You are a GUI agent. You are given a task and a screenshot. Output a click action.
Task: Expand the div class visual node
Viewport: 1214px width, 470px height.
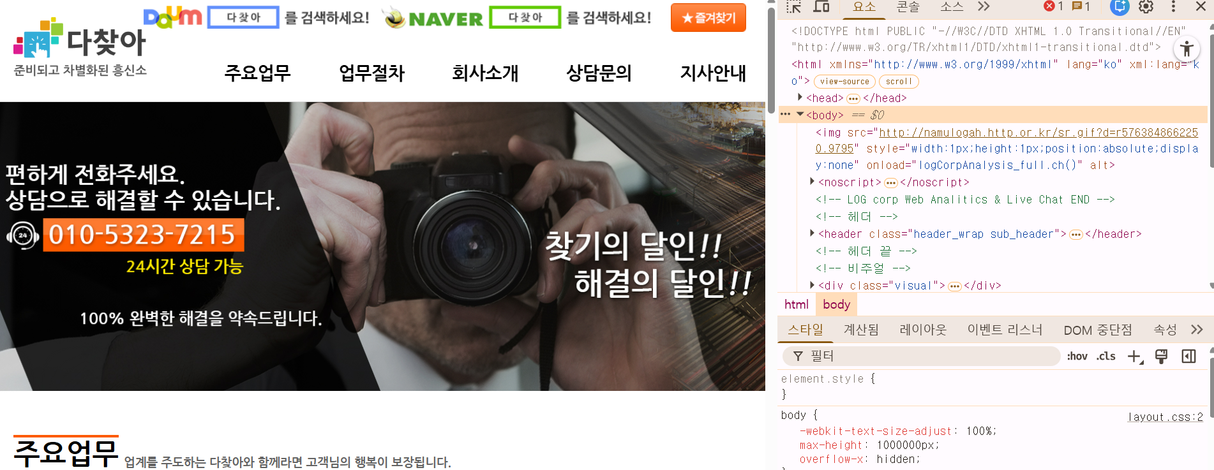pyautogui.click(x=812, y=285)
